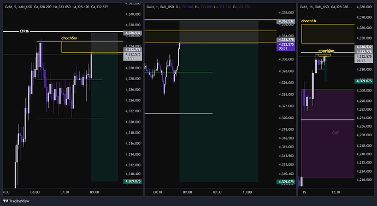The height and width of the screenshot is (206, 377).
Task: Click the 4,336.532 price label on 1-minute chart
Action: click(x=286, y=21)
